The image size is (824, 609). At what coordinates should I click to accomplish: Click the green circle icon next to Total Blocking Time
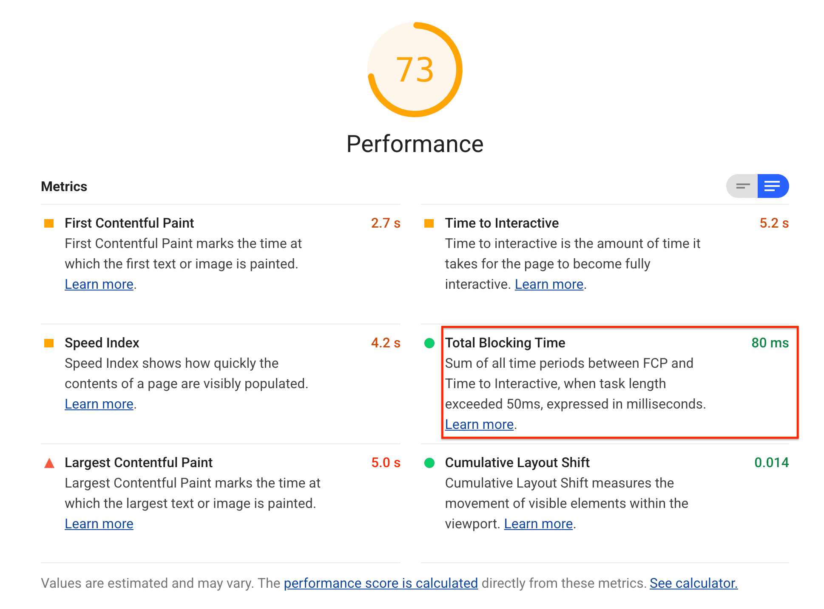(429, 341)
